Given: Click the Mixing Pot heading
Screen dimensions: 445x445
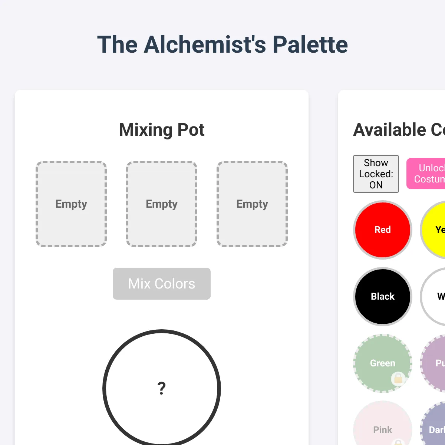Looking at the screenshot, I should pyautogui.click(x=162, y=130).
